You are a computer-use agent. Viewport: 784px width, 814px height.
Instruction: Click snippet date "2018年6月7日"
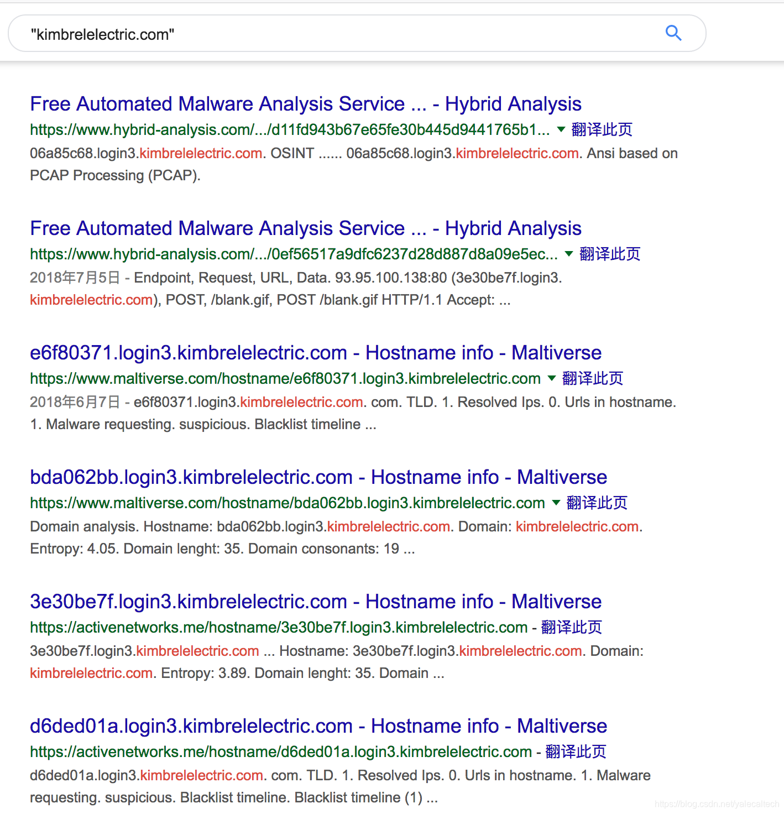(75, 402)
